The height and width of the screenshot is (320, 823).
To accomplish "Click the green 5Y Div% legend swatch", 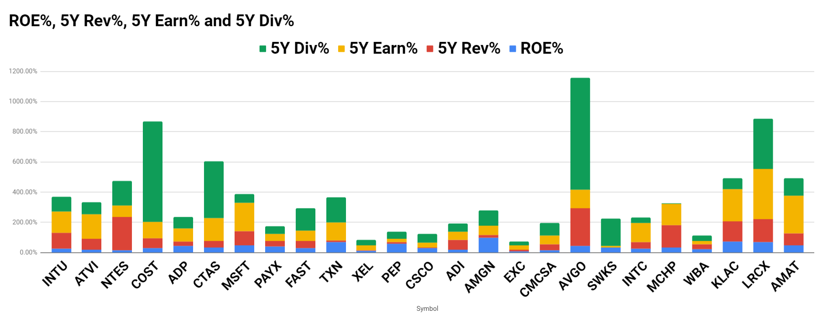I will pos(263,49).
